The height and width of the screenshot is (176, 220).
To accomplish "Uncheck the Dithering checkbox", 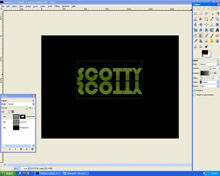I will (195, 91).
